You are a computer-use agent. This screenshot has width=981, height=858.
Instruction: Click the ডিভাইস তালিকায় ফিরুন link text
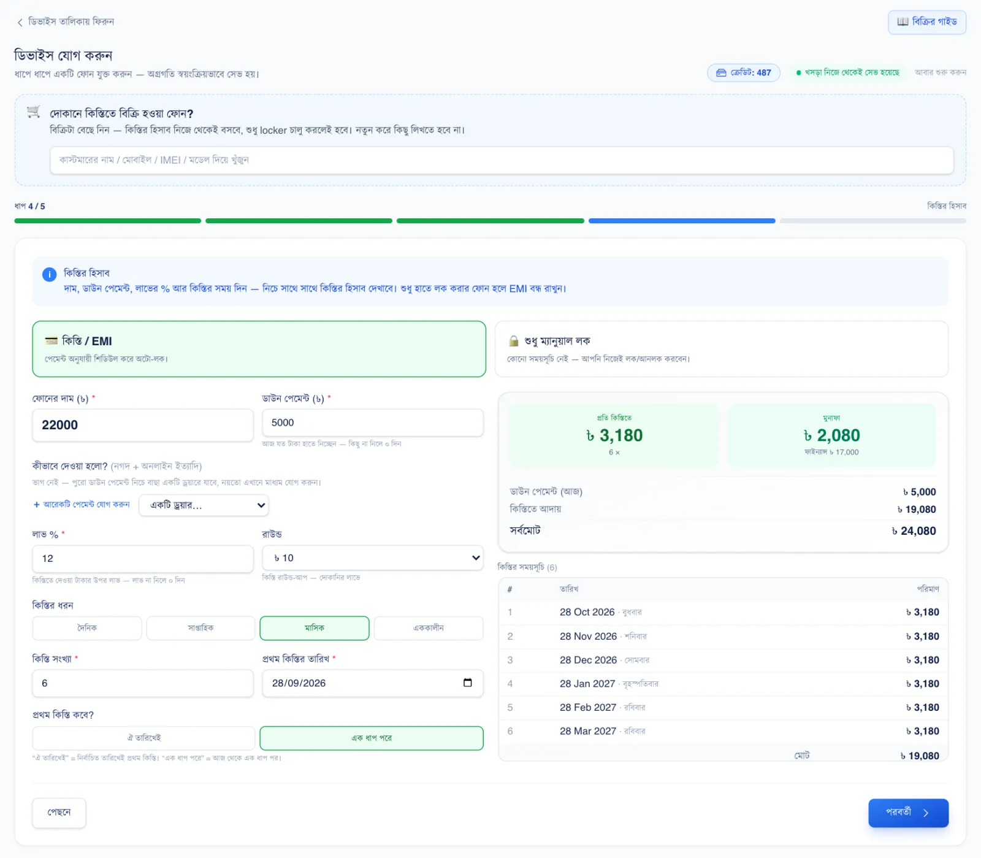click(x=71, y=22)
